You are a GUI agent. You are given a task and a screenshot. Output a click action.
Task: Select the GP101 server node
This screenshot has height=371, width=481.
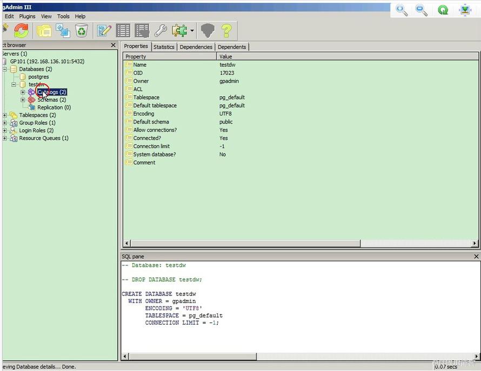pos(47,61)
